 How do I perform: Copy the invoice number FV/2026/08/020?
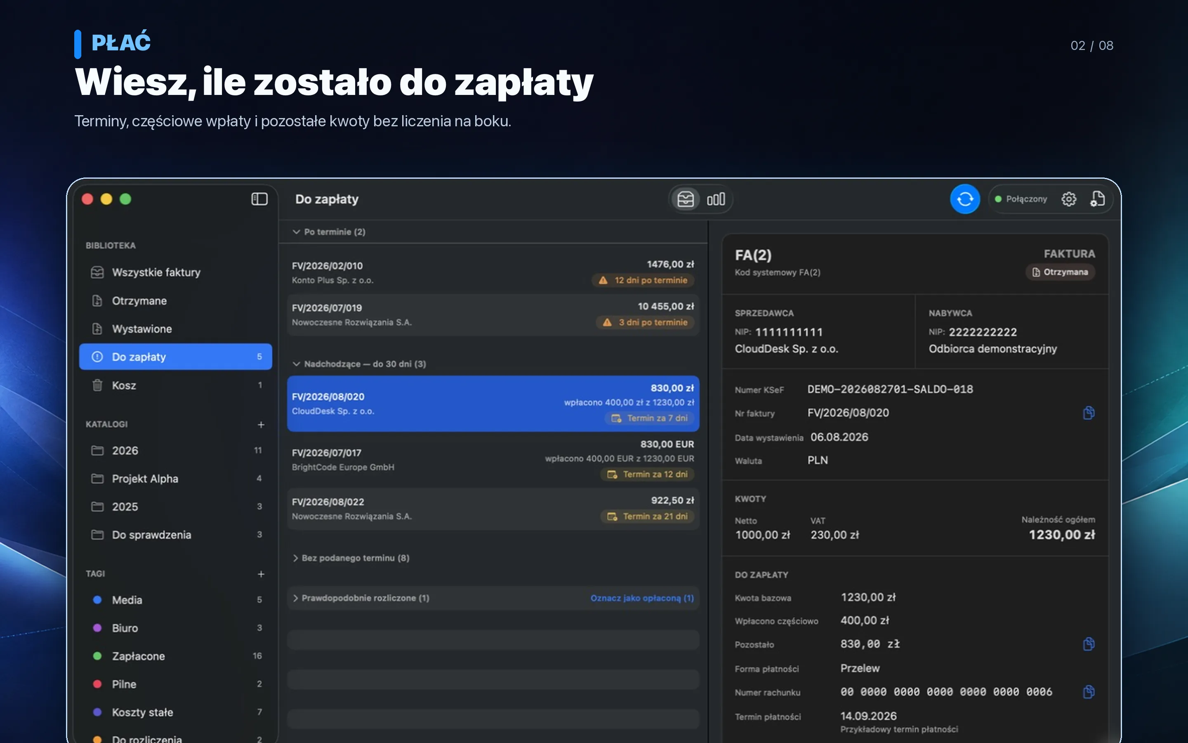tap(1088, 413)
